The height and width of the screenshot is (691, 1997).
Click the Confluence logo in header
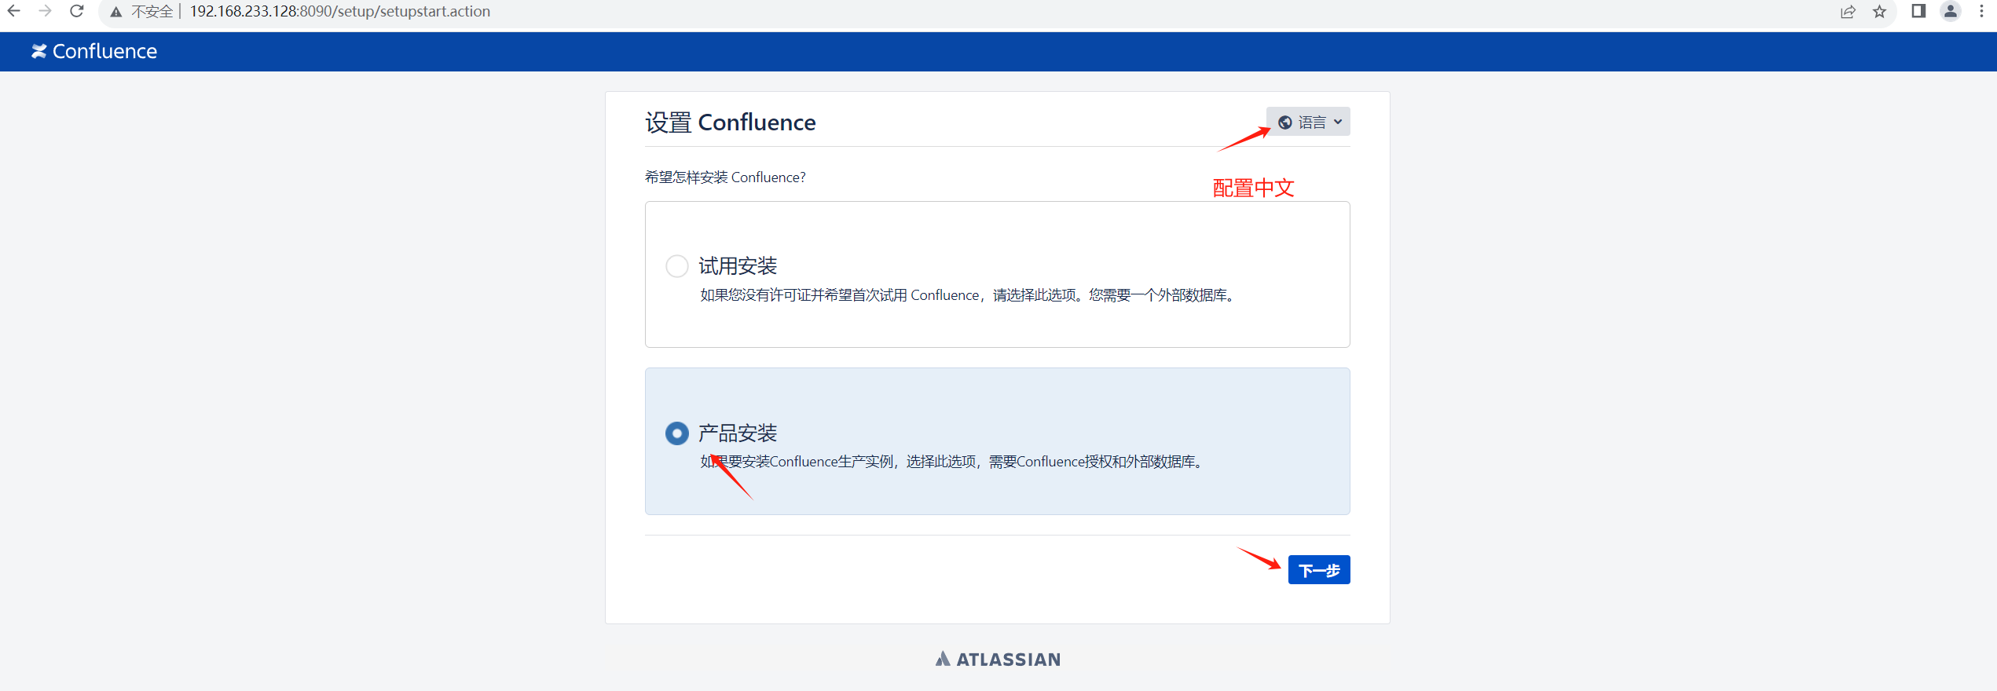pos(94,51)
